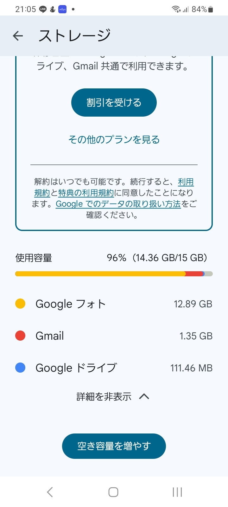Tap the Wi-Fi status icon

pos(176,10)
